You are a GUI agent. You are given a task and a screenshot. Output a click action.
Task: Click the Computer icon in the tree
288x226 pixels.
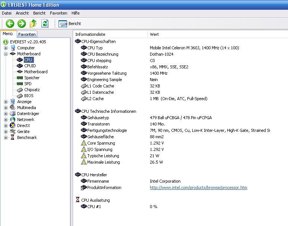point(13,48)
